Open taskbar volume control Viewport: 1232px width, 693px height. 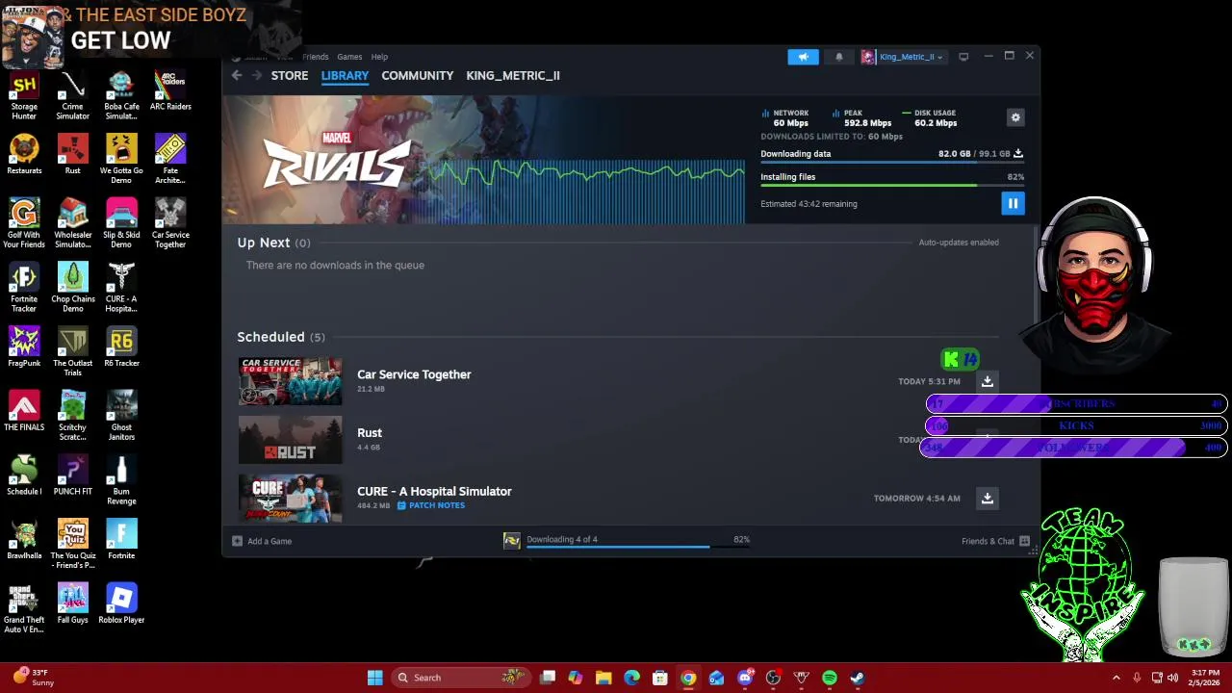[1172, 678]
